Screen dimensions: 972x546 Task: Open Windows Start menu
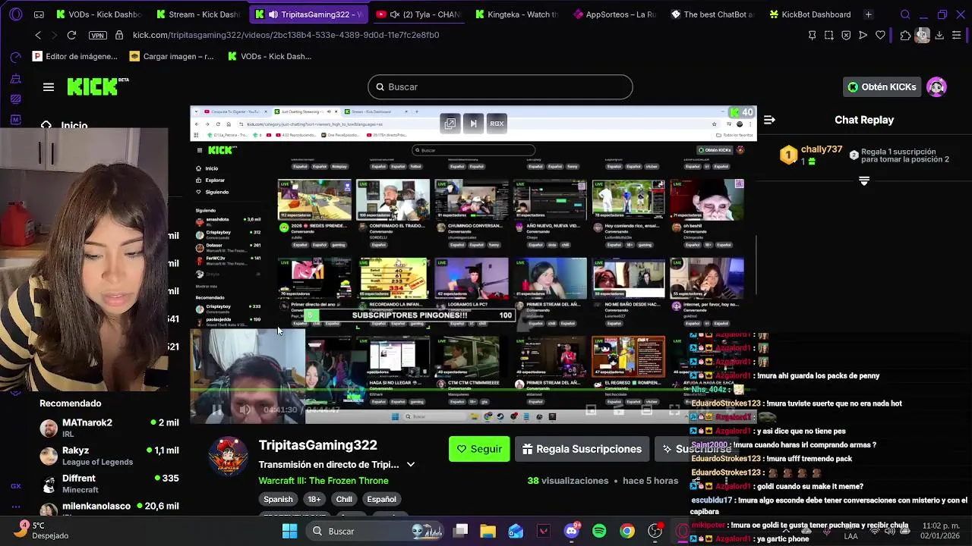coord(289,531)
